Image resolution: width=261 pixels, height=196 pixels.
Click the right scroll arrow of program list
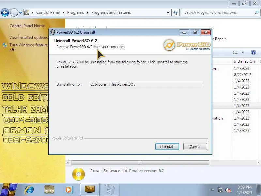click(258, 163)
